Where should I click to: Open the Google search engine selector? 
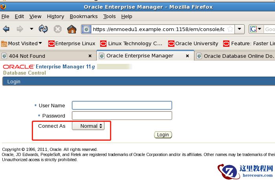coord(255,29)
